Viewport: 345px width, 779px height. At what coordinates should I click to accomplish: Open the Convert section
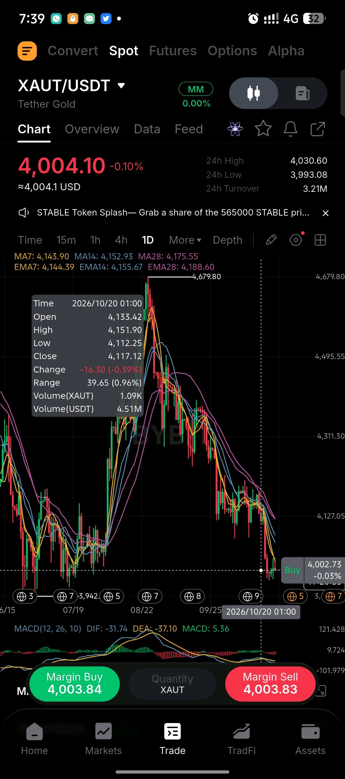(x=73, y=51)
